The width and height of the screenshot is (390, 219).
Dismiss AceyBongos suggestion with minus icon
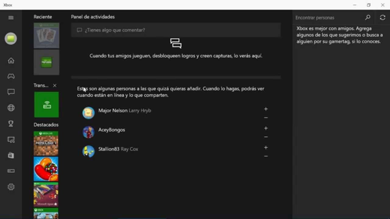pos(266,137)
